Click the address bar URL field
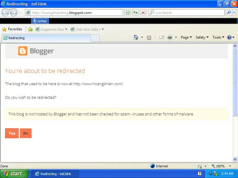Viewport: 238px width, 178px height. click(74, 13)
